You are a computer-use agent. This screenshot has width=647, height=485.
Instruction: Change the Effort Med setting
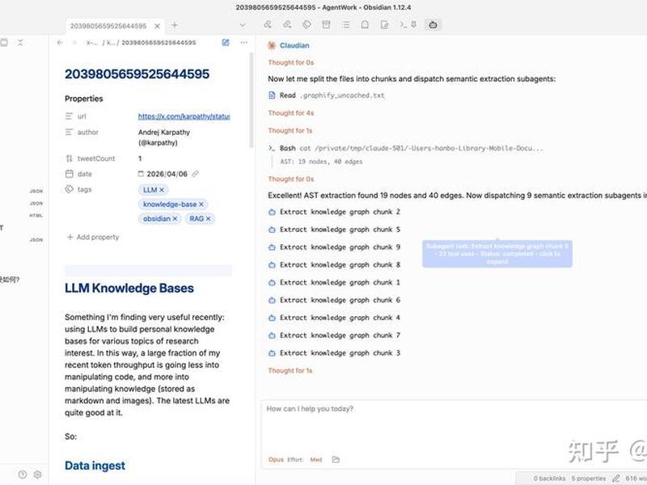coord(315,459)
